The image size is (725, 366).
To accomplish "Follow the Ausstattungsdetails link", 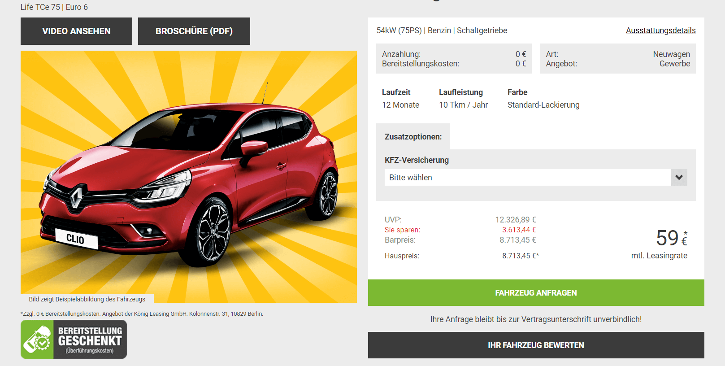I will pyautogui.click(x=660, y=30).
